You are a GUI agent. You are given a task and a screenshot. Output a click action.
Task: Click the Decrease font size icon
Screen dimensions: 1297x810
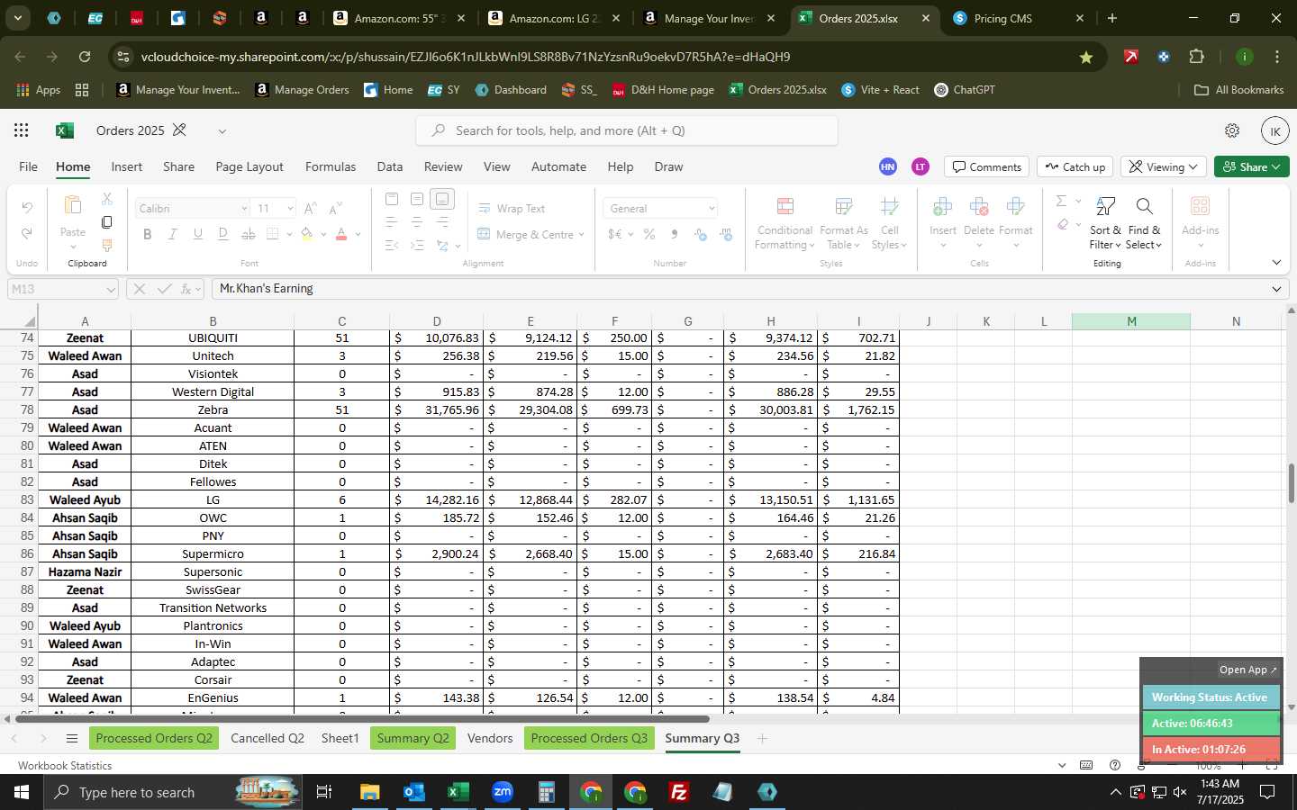point(335,209)
